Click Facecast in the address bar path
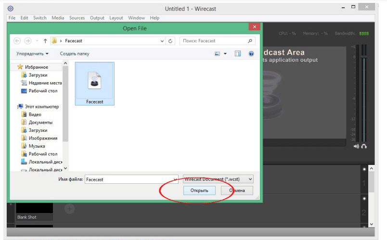This screenshot has width=387, height=240. click(74, 41)
